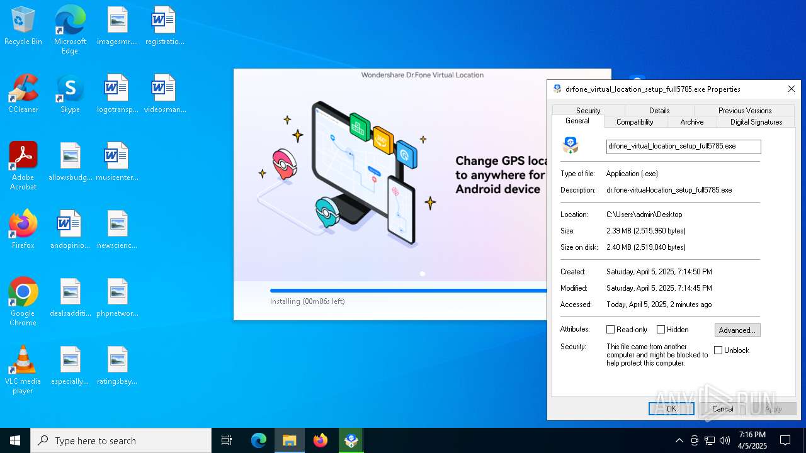Click the network icon in system tray
This screenshot has width=806, height=453.
click(710, 440)
